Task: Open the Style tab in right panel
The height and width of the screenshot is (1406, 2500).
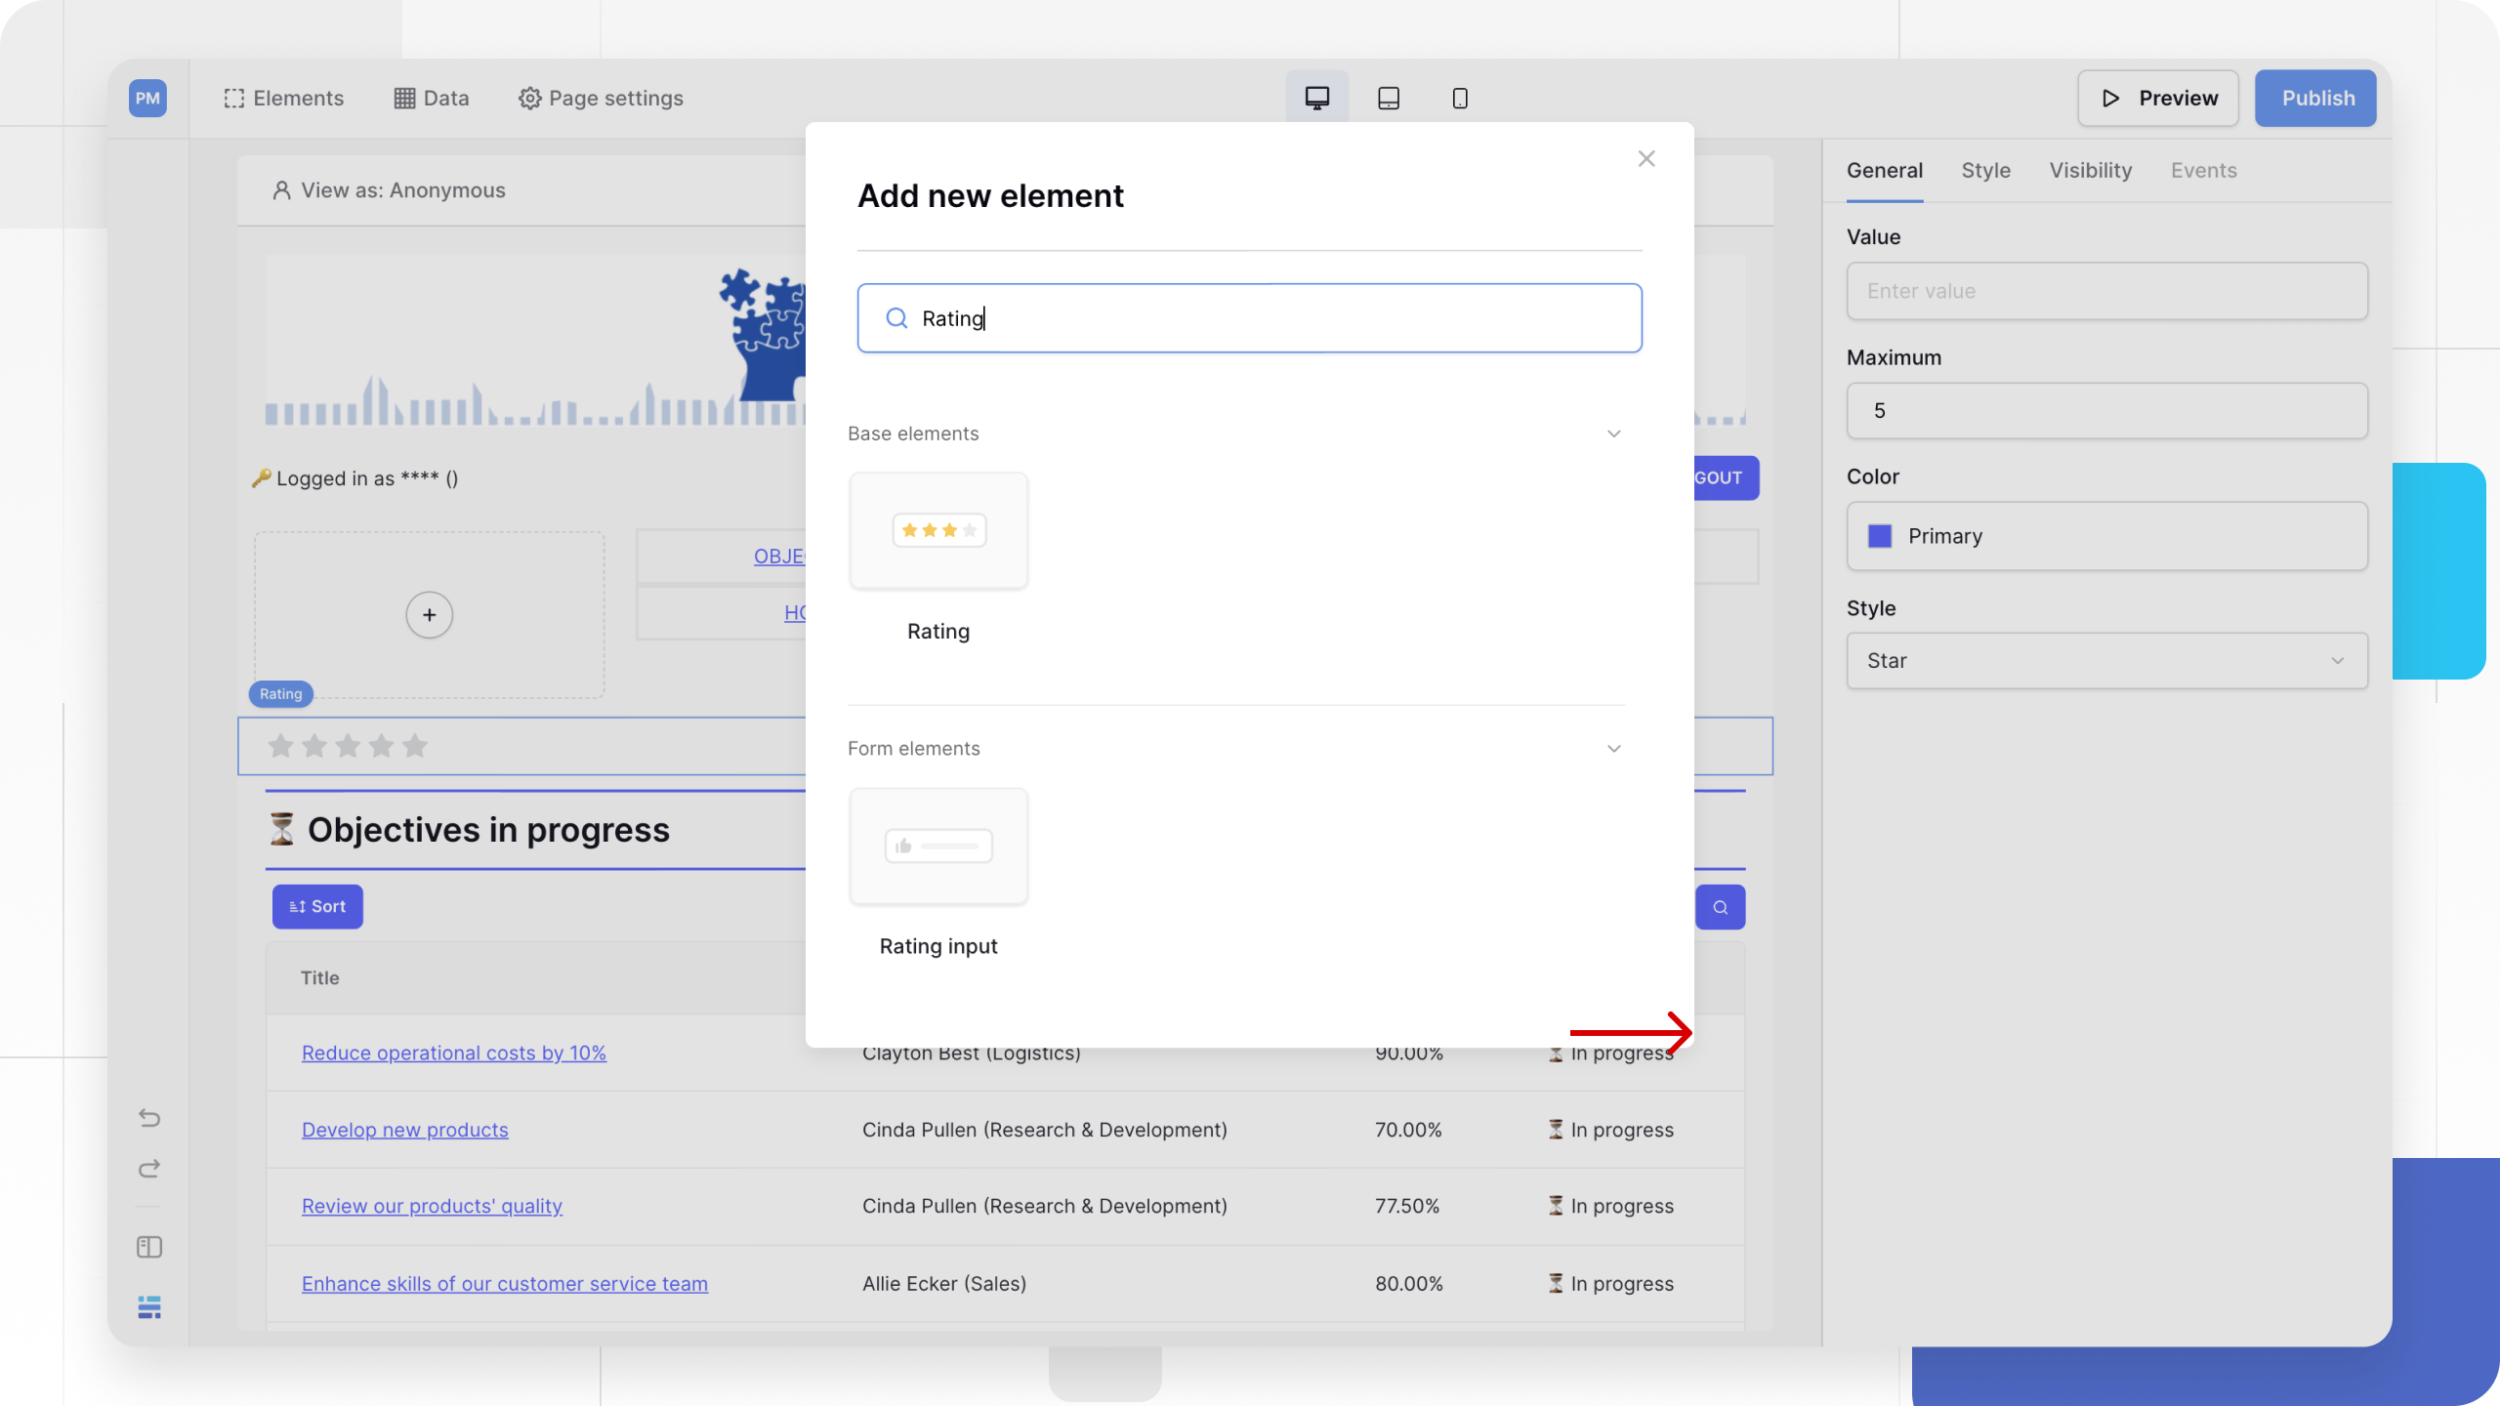Action: pos(1985,171)
